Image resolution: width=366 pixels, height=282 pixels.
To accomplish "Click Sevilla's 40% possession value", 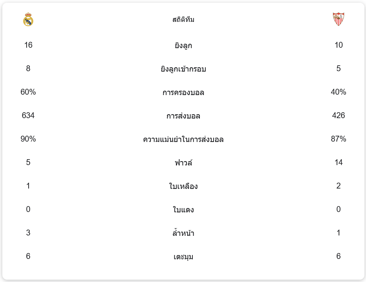I will coord(338,92).
